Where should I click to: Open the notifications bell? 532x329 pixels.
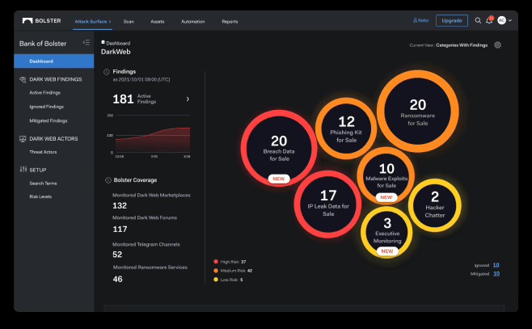[x=489, y=20]
